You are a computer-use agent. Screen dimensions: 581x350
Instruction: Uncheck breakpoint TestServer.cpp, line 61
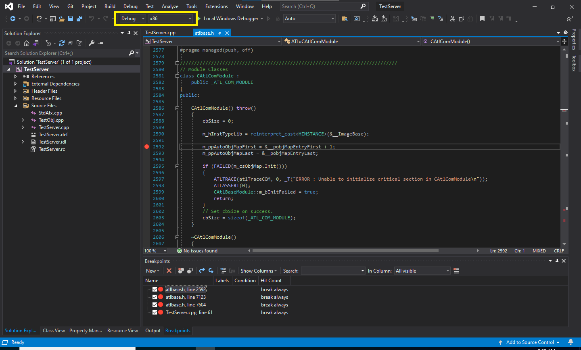click(155, 312)
